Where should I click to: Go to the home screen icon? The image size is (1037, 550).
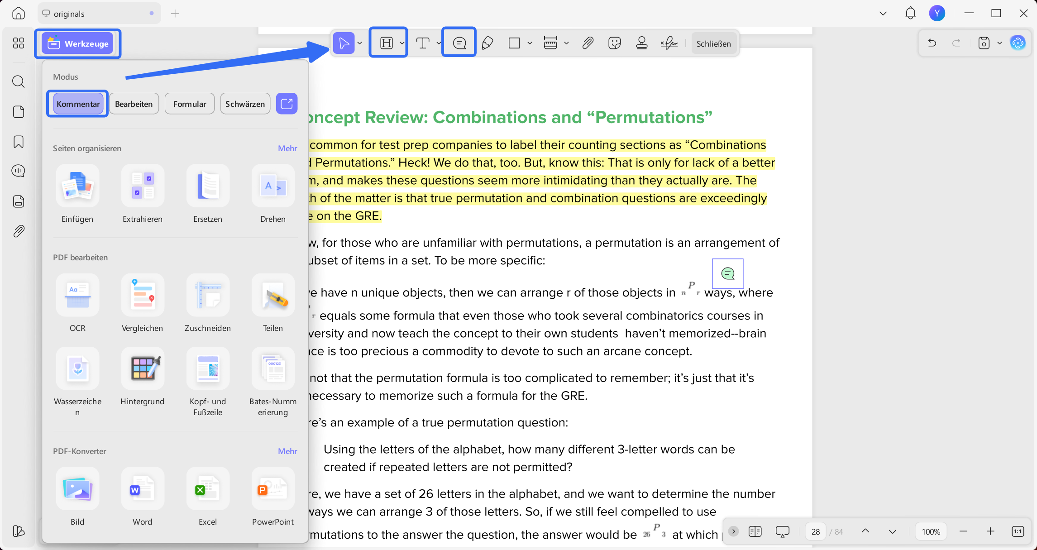(x=19, y=14)
